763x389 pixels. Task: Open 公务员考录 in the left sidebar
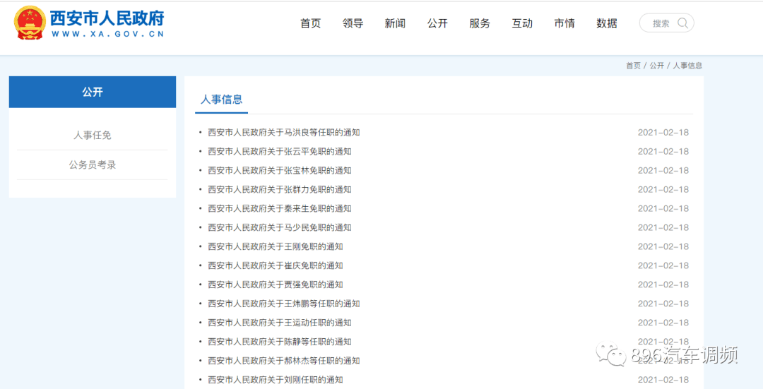93,164
